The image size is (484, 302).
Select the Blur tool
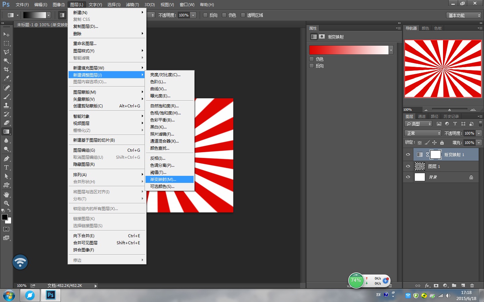click(6, 140)
